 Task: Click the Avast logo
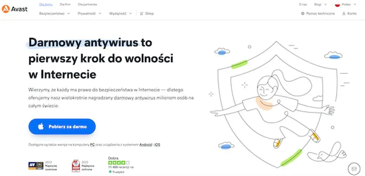tap(14, 9)
